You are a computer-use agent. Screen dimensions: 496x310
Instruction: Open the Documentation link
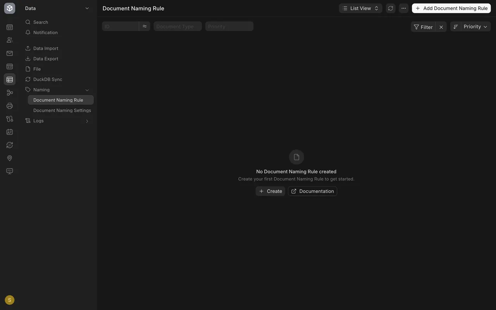point(313,191)
